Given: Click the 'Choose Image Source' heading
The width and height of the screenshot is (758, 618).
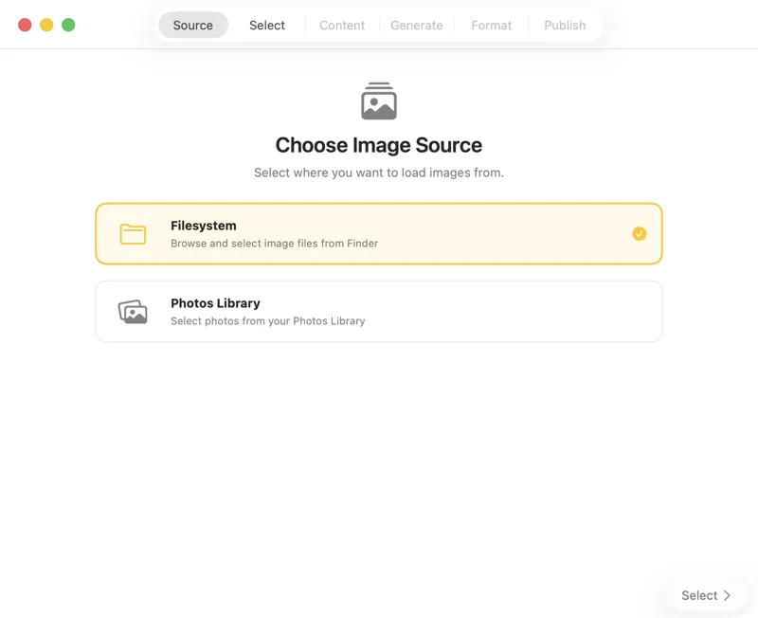Looking at the screenshot, I should [x=379, y=145].
